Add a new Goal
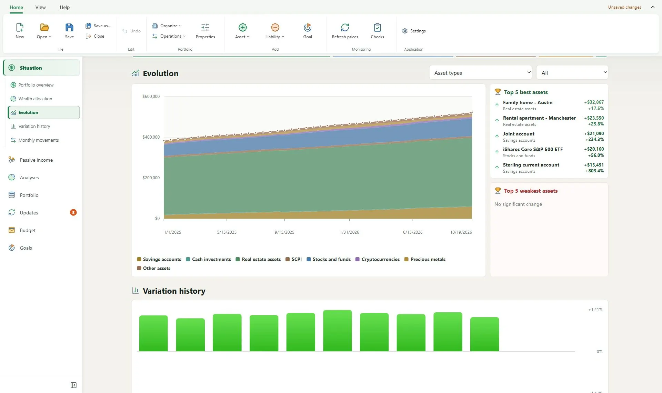662x393 pixels. pyautogui.click(x=308, y=31)
